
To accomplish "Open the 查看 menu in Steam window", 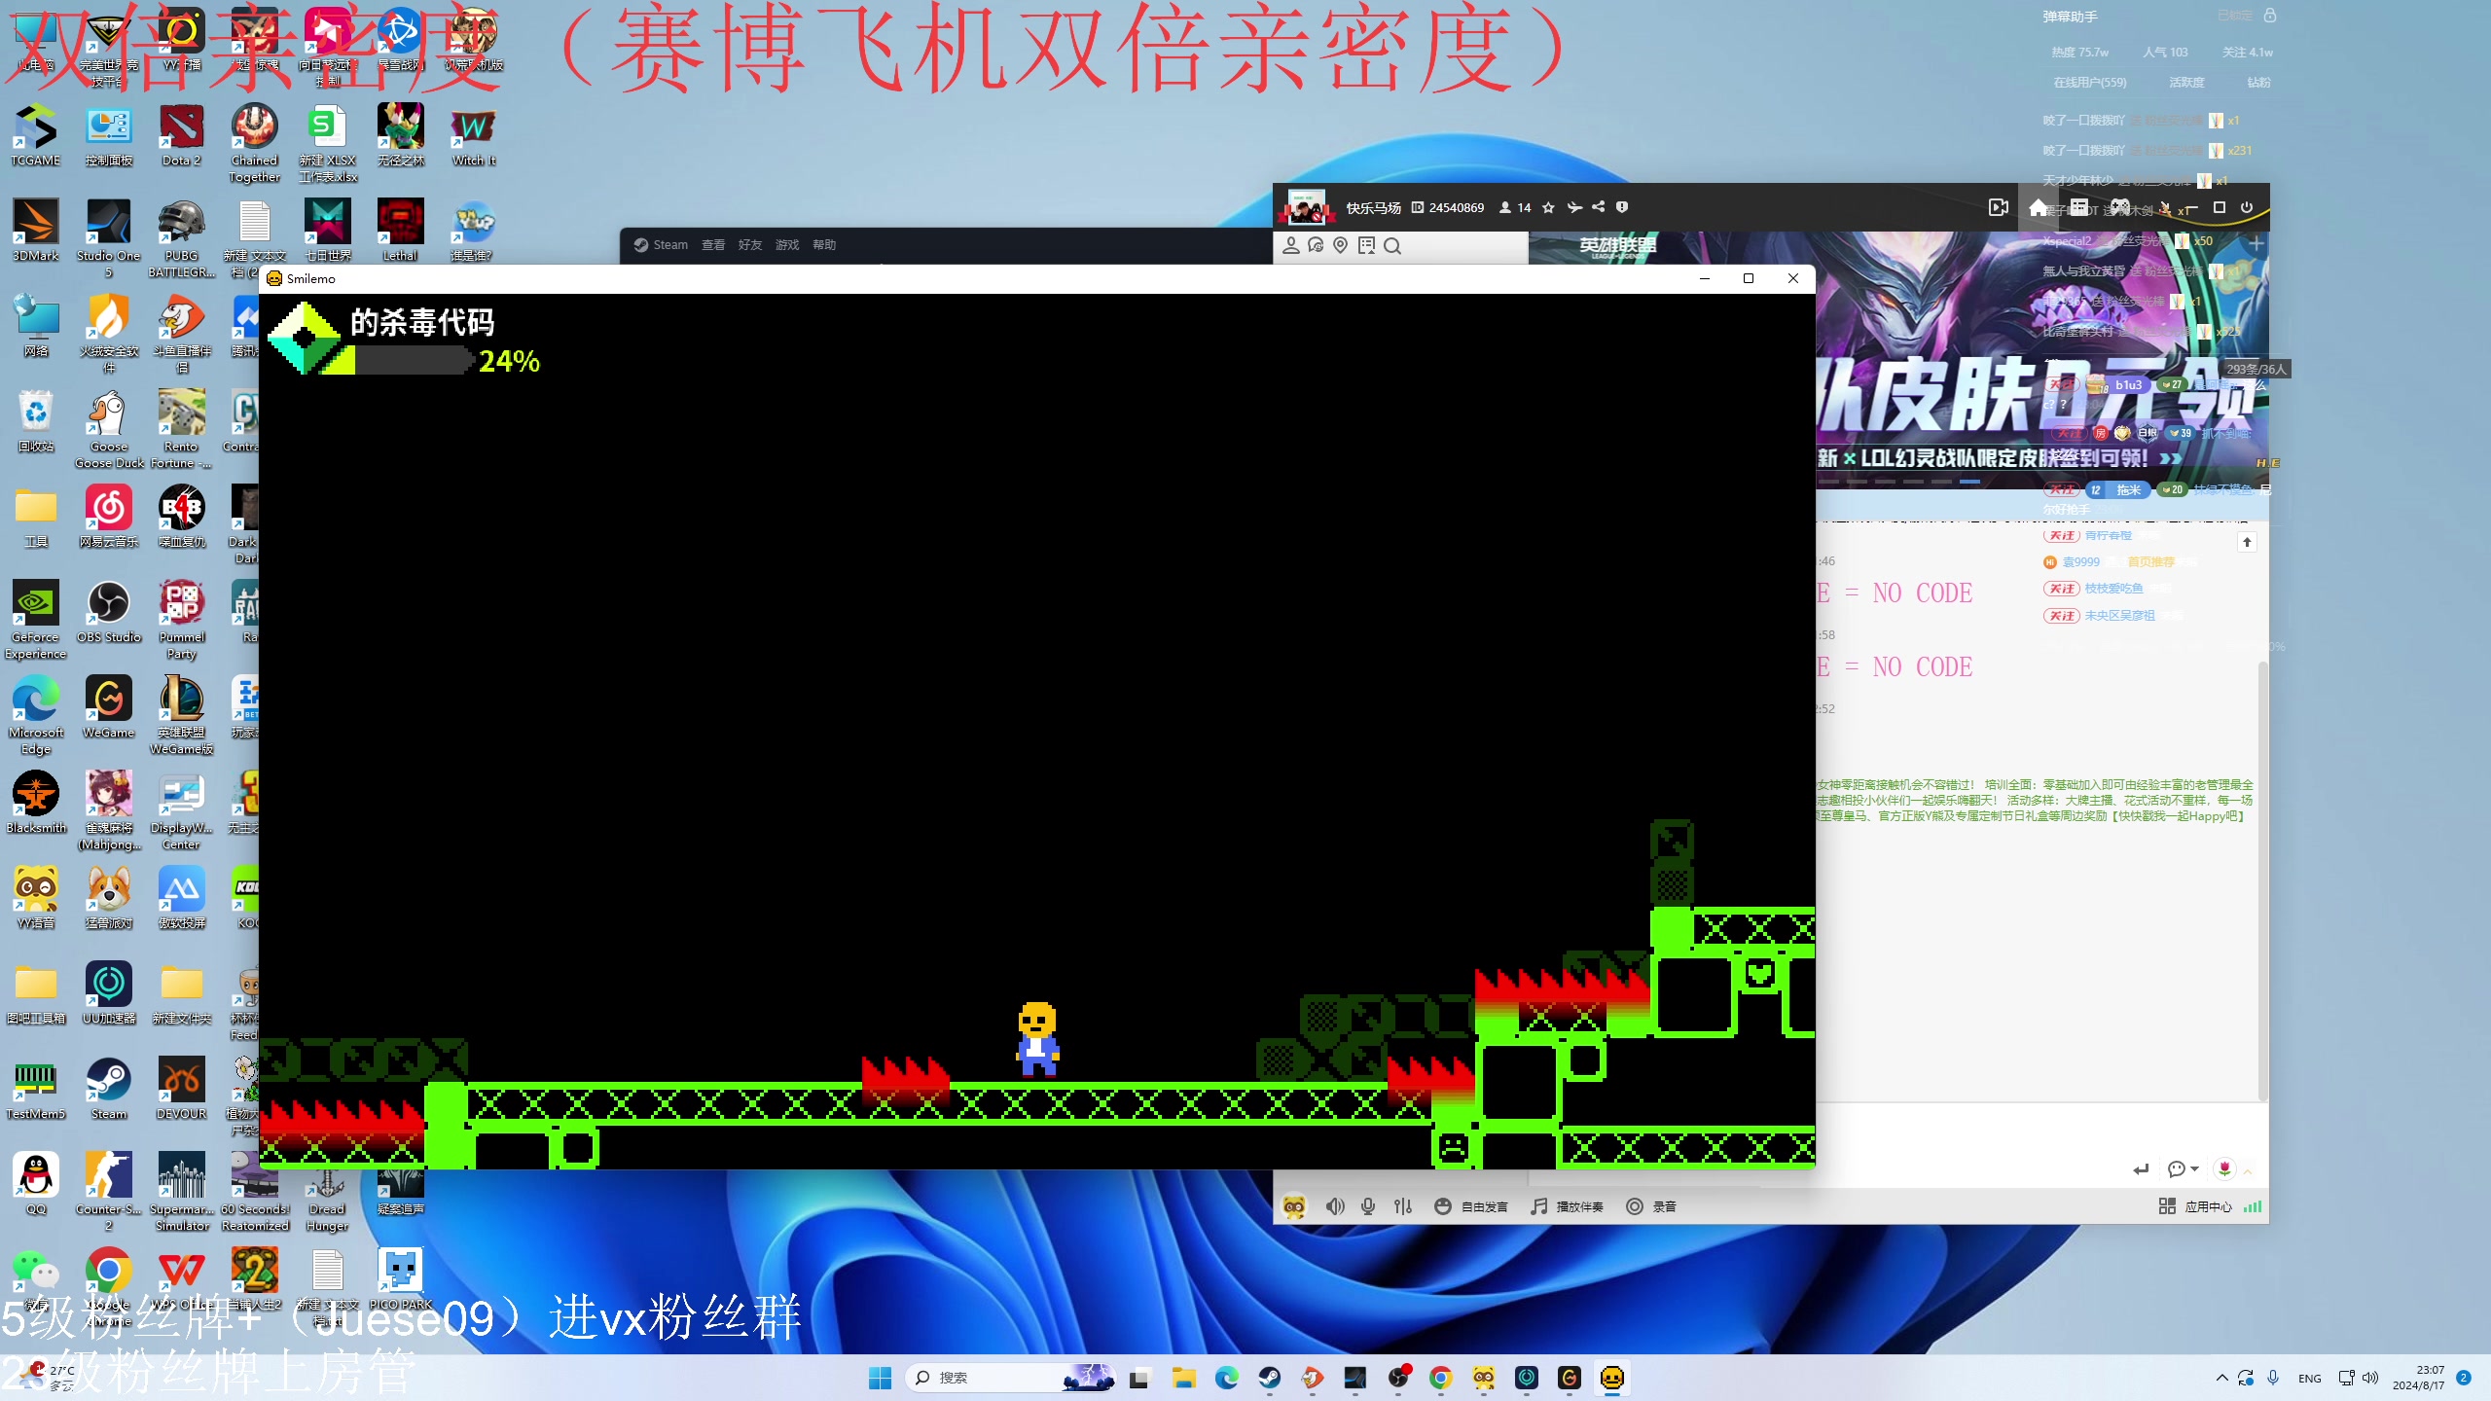I will [x=713, y=245].
